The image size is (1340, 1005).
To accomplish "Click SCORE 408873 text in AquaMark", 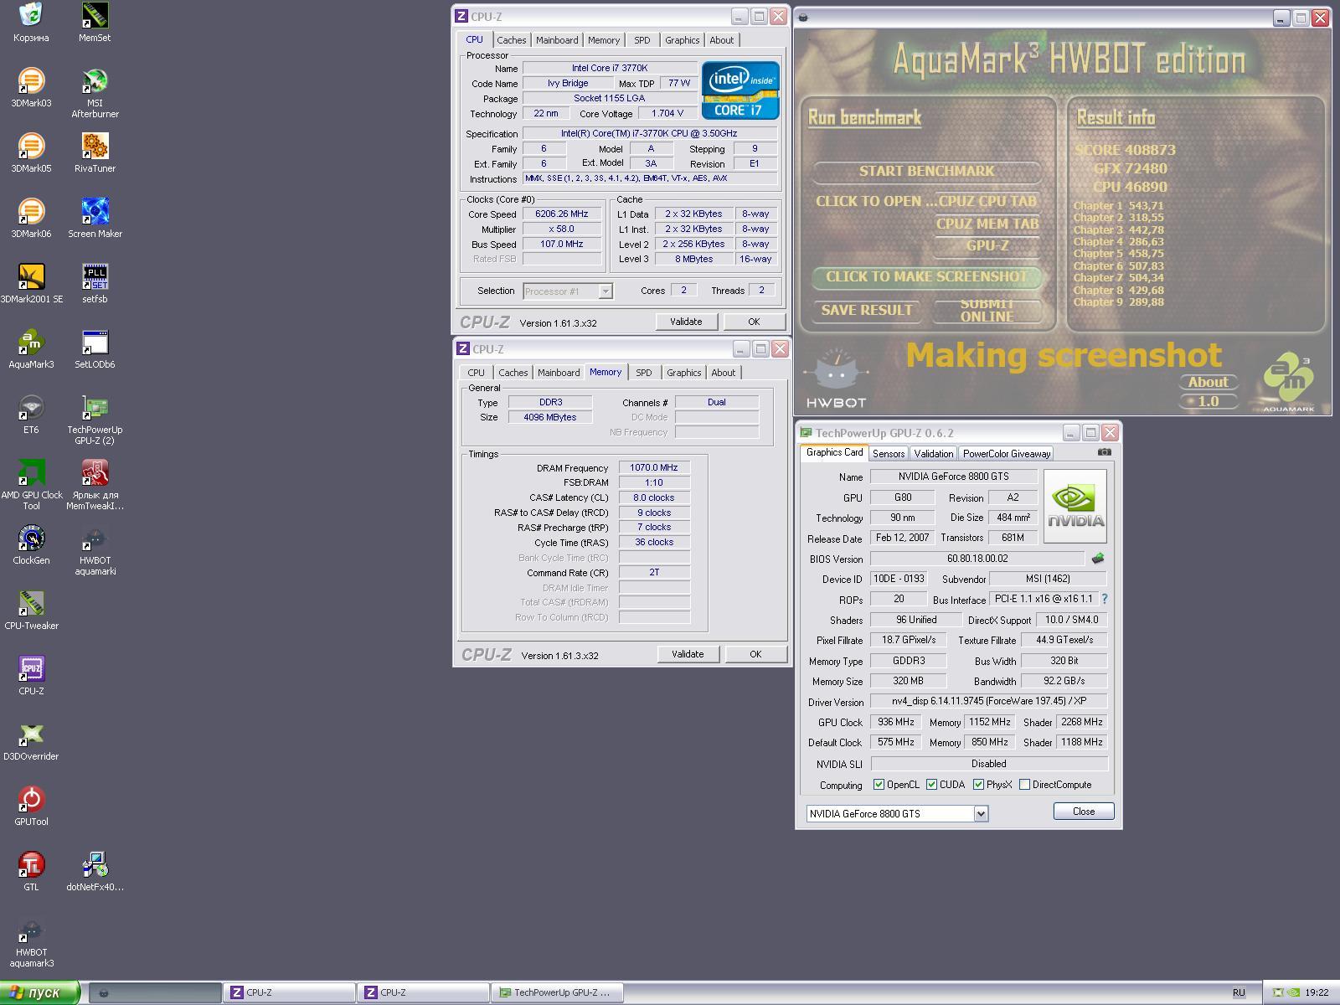I will click(x=1126, y=150).
